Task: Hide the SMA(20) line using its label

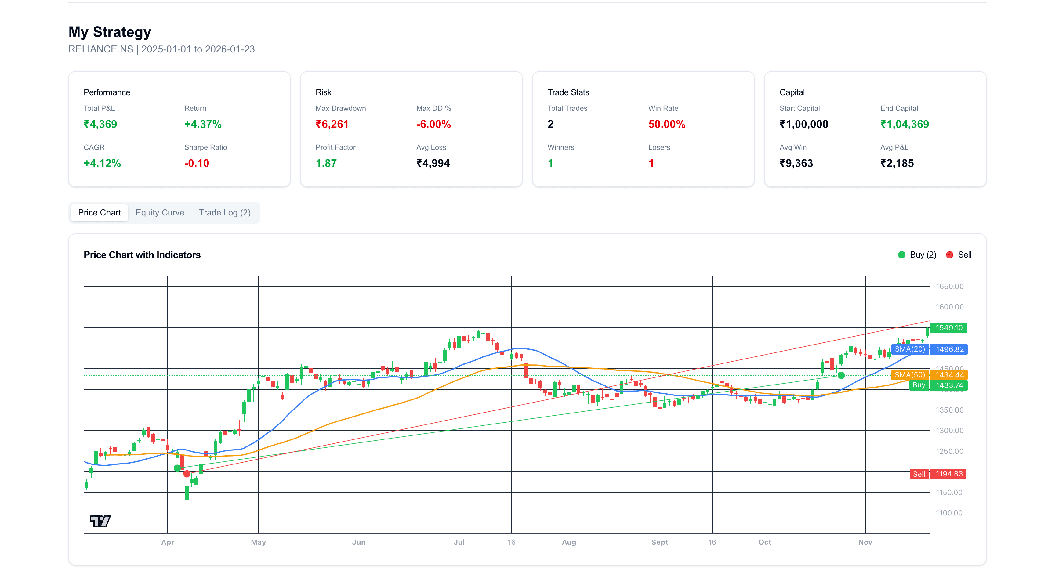Action: pos(910,349)
